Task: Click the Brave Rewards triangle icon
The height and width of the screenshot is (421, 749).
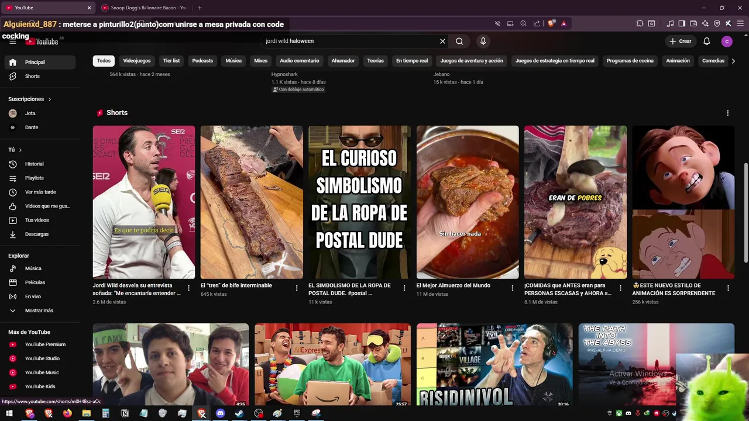Action: (x=564, y=23)
